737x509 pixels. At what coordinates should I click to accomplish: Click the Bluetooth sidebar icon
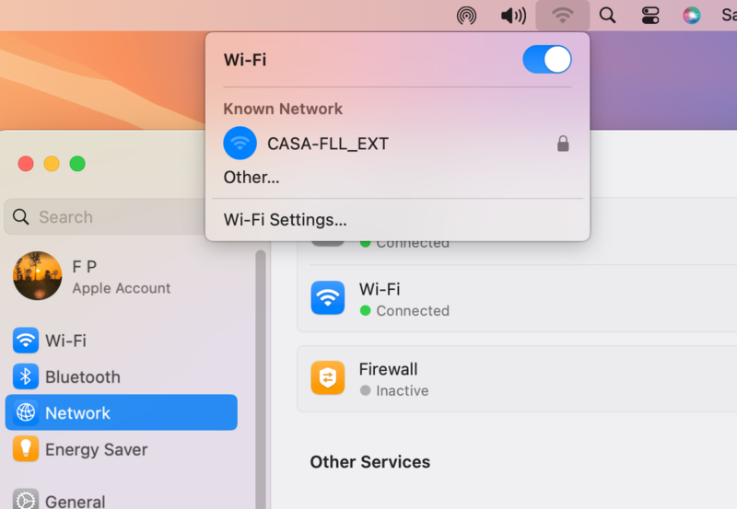coord(26,376)
